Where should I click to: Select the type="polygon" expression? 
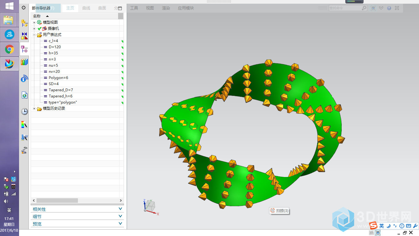click(x=63, y=102)
